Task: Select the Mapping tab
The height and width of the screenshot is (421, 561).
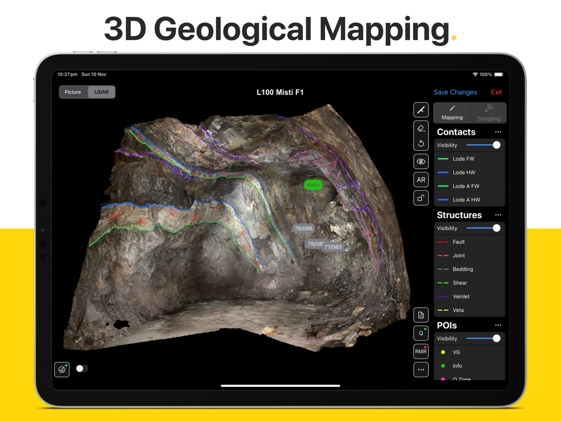Action: point(452,113)
